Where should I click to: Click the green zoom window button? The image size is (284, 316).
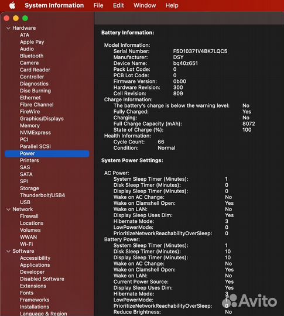click(x=25, y=18)
